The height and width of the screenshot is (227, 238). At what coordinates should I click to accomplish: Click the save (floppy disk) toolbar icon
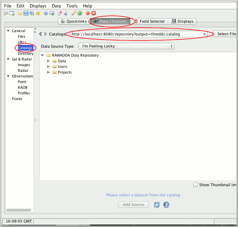click(26, 13)
